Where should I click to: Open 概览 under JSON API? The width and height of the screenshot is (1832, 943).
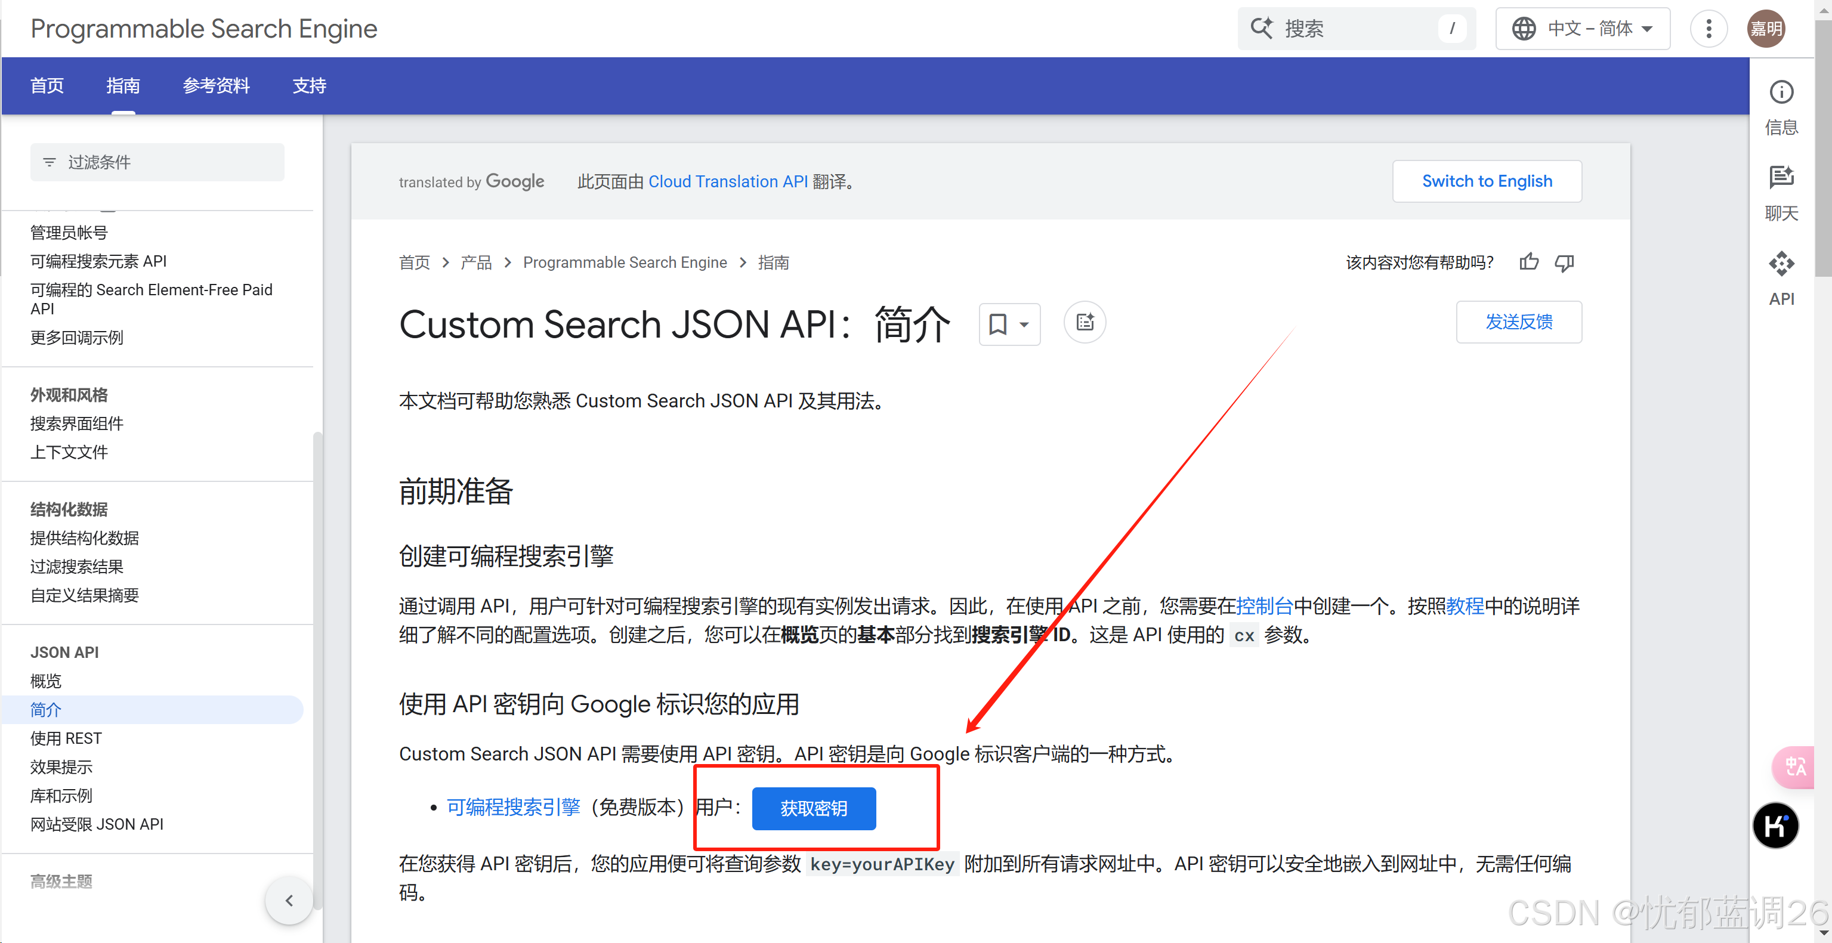pos(45,681)
